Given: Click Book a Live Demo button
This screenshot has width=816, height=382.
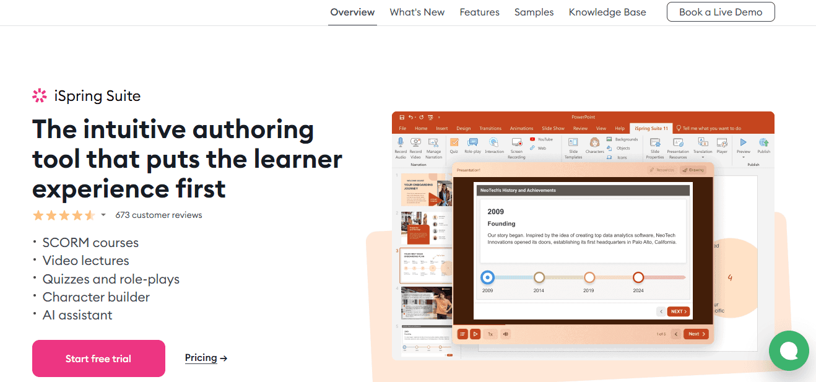Looking at the screenshot, I should pyautogui.click(x=721, y=12).
